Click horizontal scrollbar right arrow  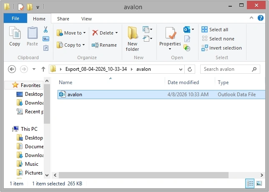pyautogui.click(x=262, y=175)
